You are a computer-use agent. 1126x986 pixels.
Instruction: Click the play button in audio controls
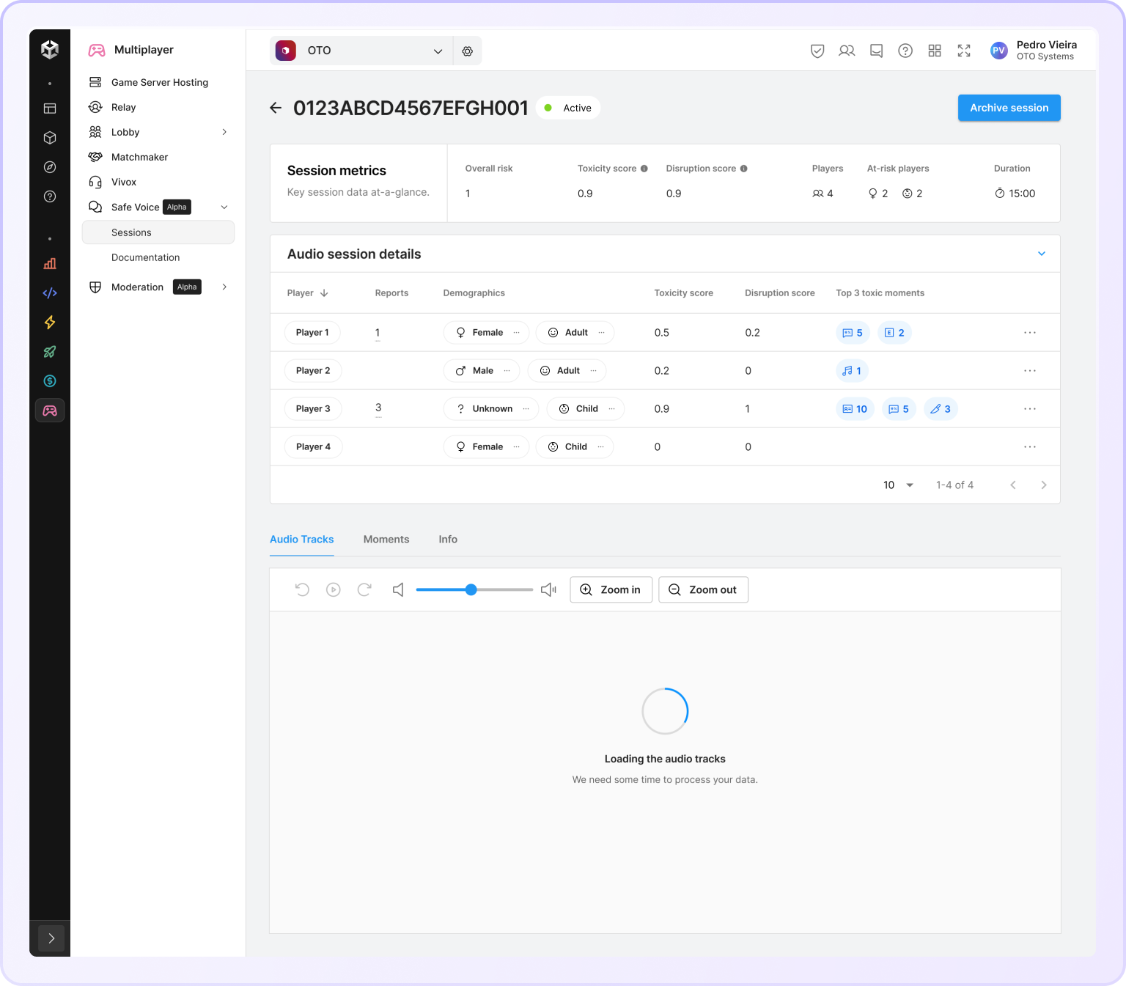tap(333, 589)
